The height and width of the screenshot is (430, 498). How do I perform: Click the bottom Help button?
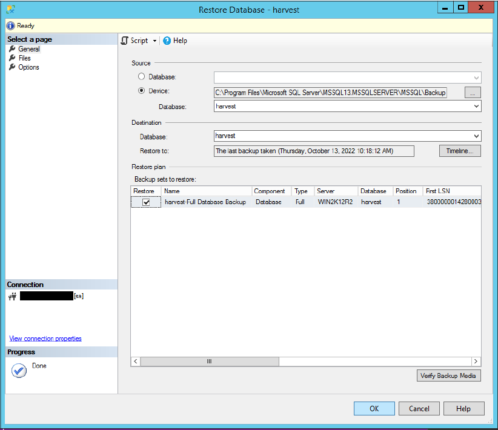pos(463,408)
